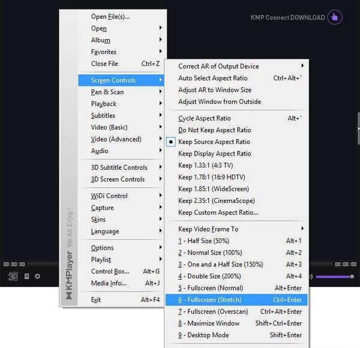This screenshot has width=360, height=348.
Task: Open the Capture submenu
Action: coord(121,208)
